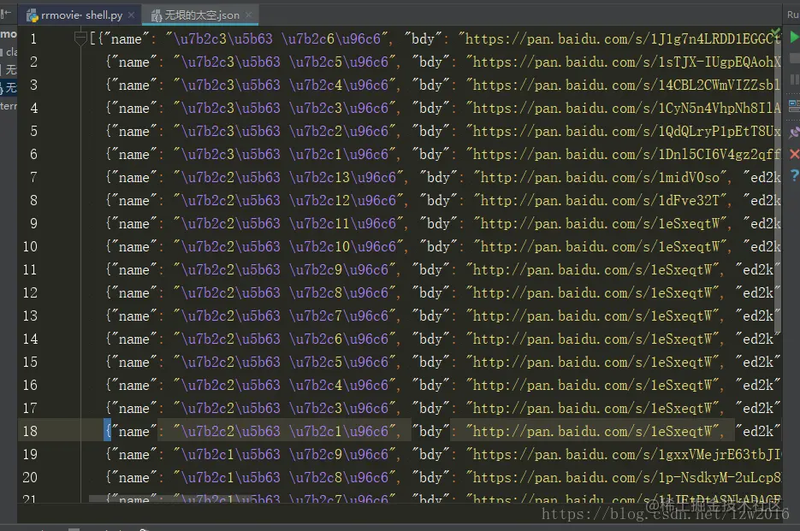Viewport: 800px width, 531px height.
Task: Click the URL containing 14CBL2CWmVIZZsb
Action: pyautogui.click(x=623, y=86)
